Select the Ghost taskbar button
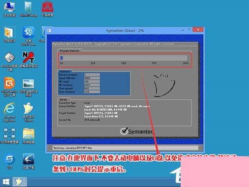Viewport: 249px width, 187px height. pyautogui.click(x=19, y=182)
